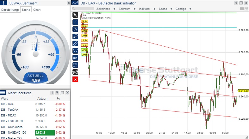Click the 14.03. date axis label
Viewport: 249px width, 139px height.
[x=188, y=133]
